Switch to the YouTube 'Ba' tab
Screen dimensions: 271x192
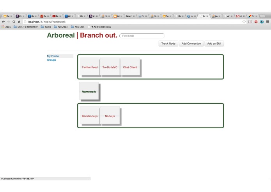(55, 16)
